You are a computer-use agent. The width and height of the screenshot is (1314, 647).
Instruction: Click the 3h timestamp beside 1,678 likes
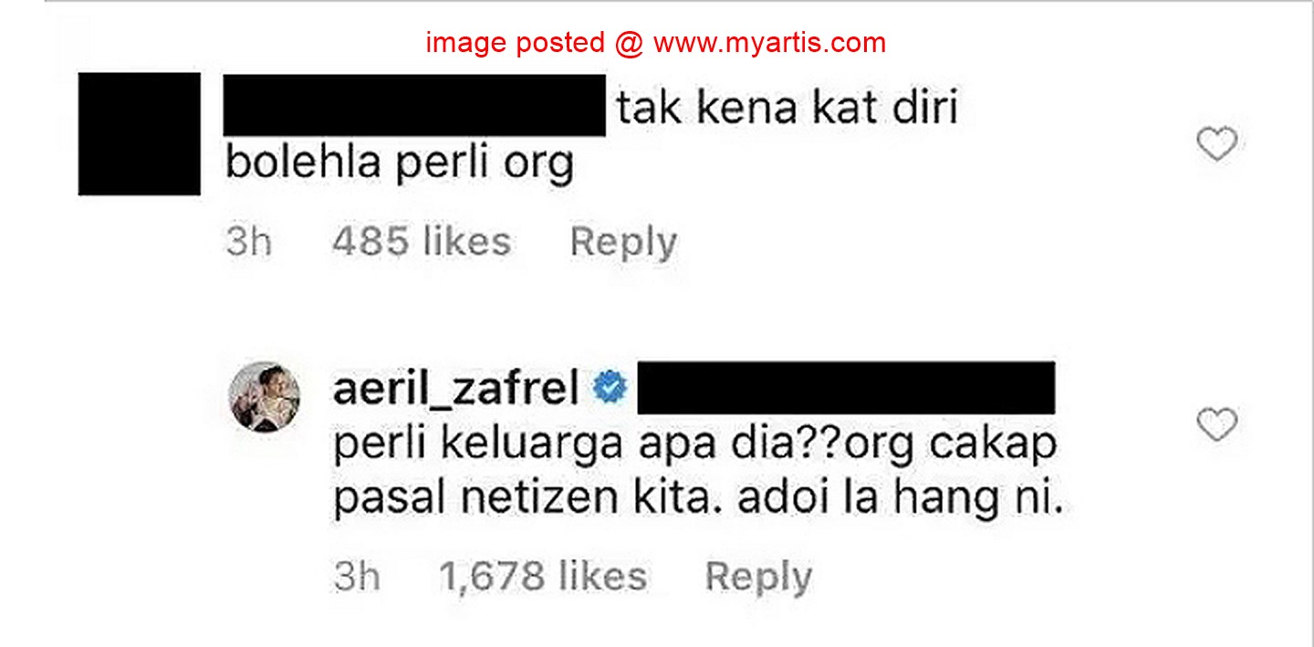point(357,577)
